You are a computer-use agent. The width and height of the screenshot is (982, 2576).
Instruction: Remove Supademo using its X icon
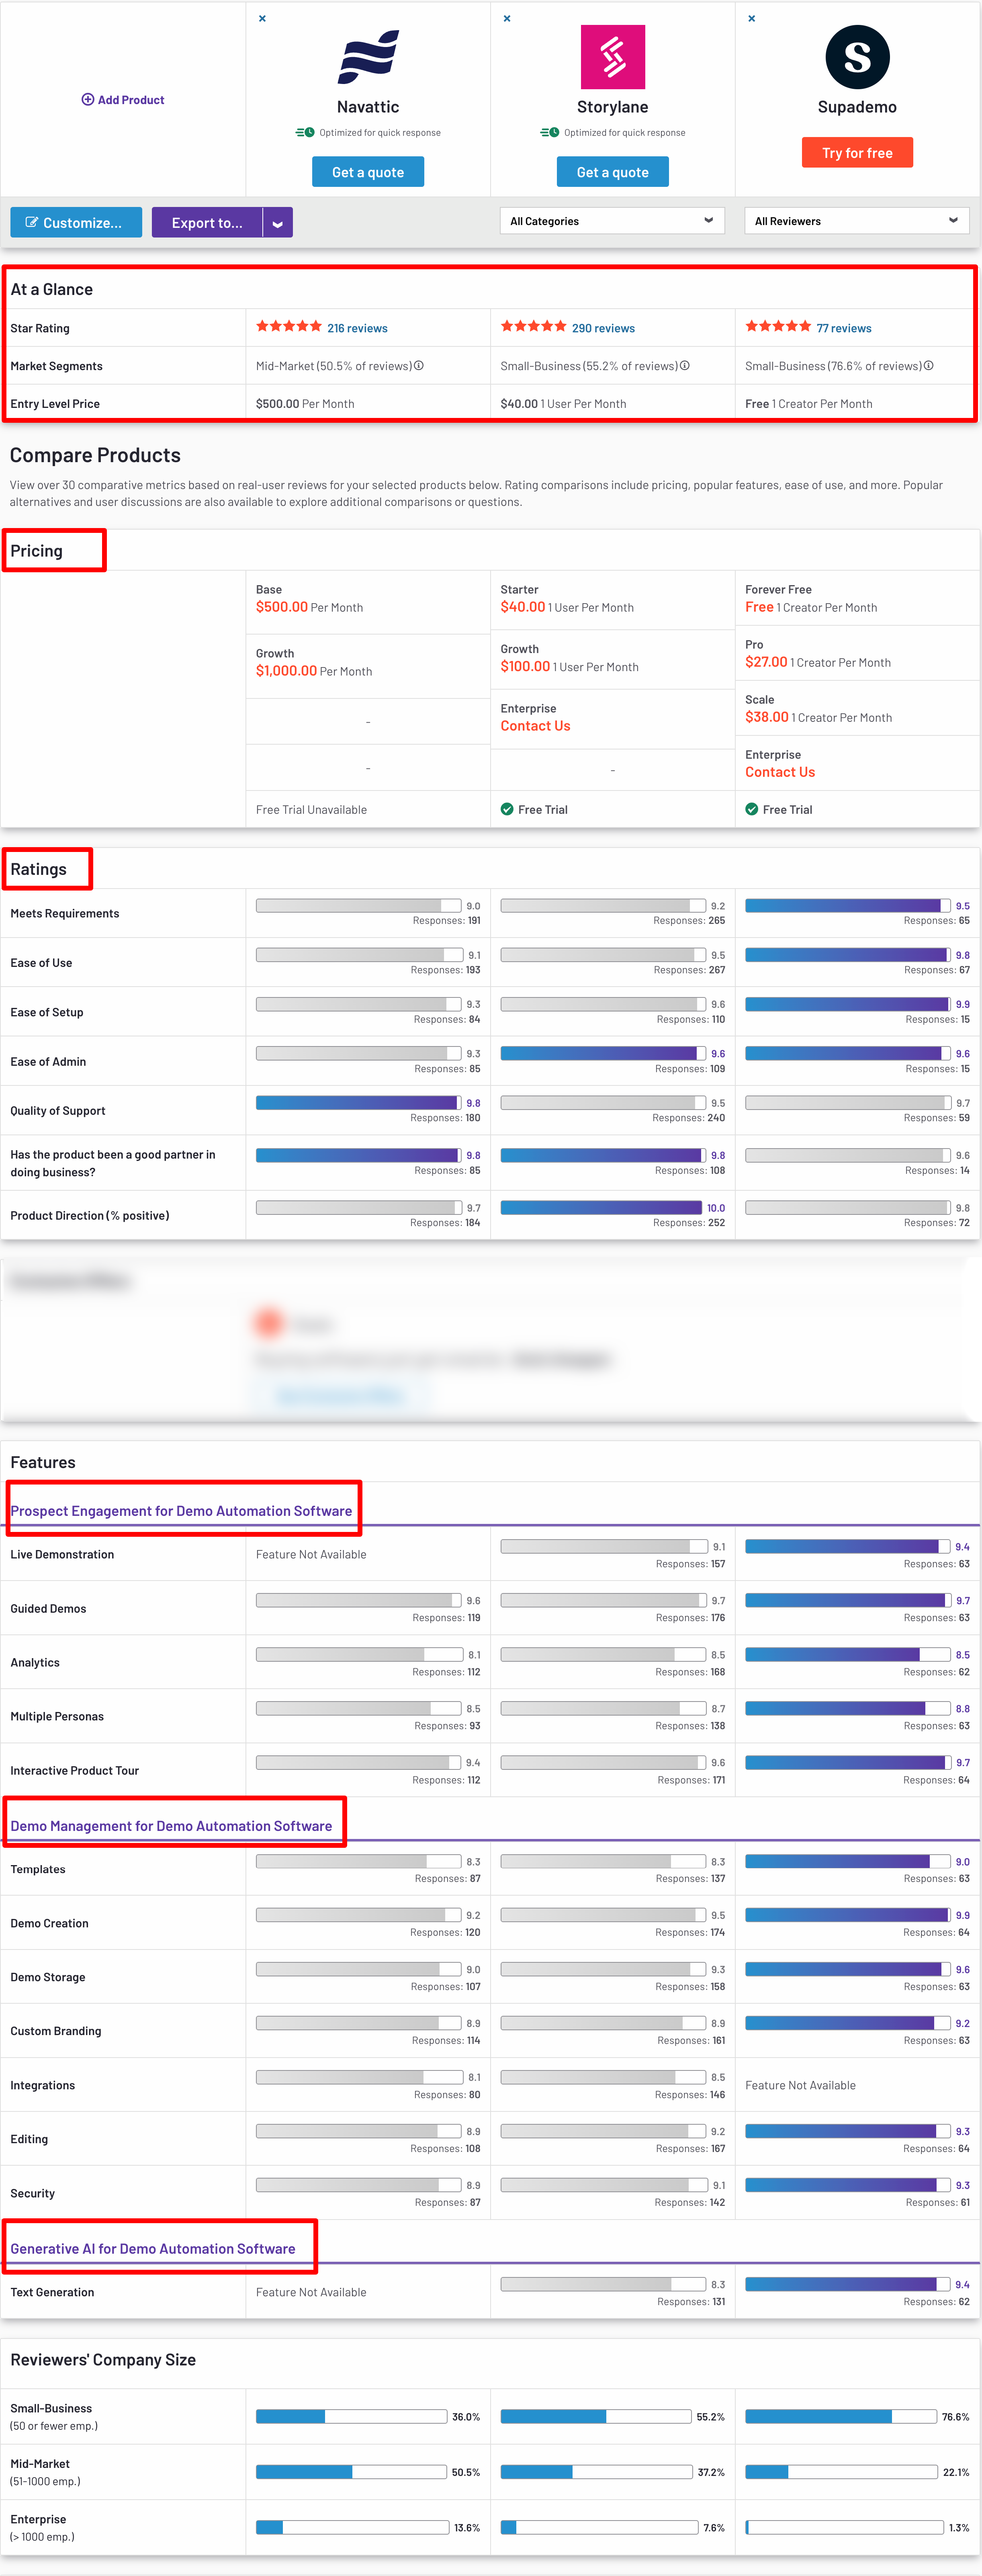click(752, 18)
